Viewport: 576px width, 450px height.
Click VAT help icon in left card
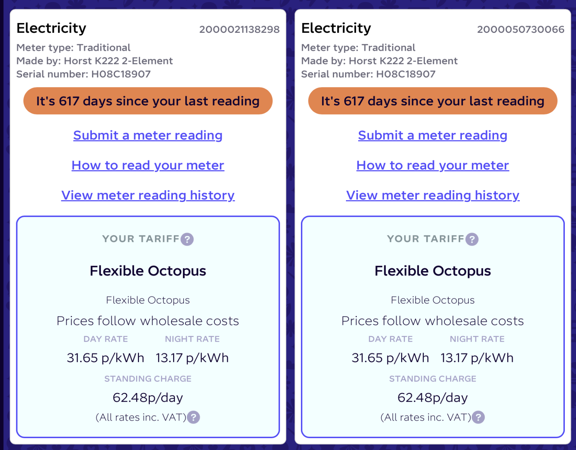(x=194, y=417)
